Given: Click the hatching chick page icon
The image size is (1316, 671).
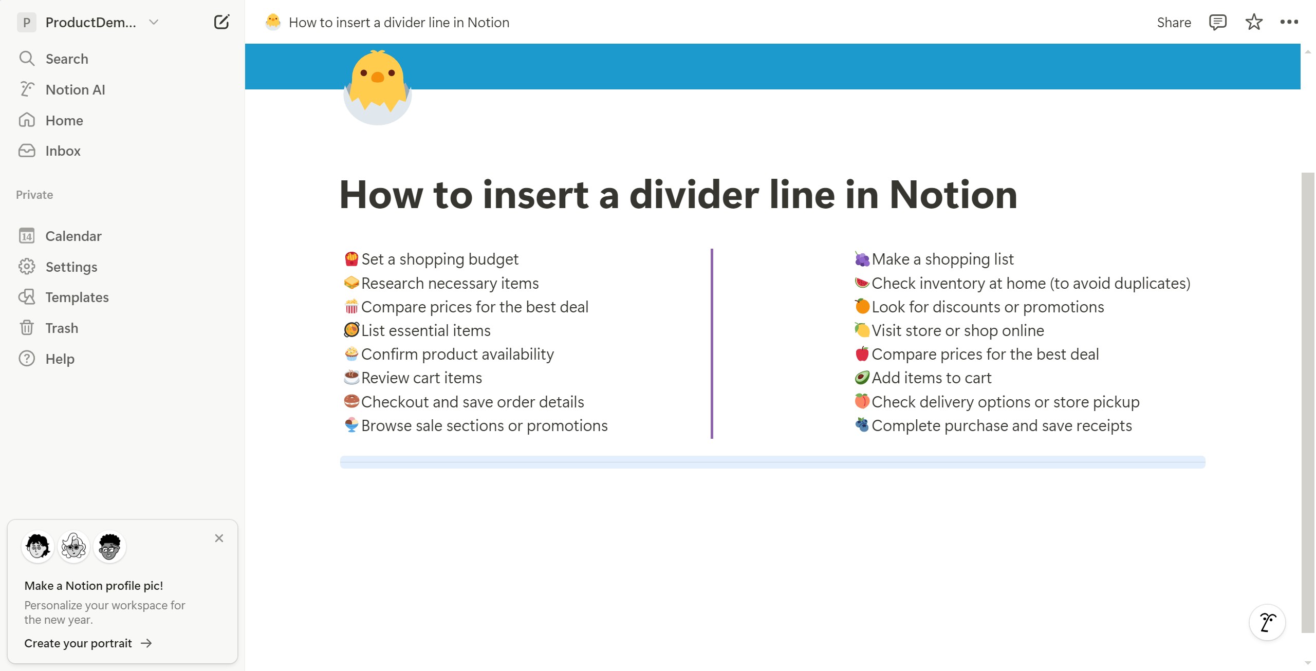Looking at the screenshot, I should [x=378, y=87].
